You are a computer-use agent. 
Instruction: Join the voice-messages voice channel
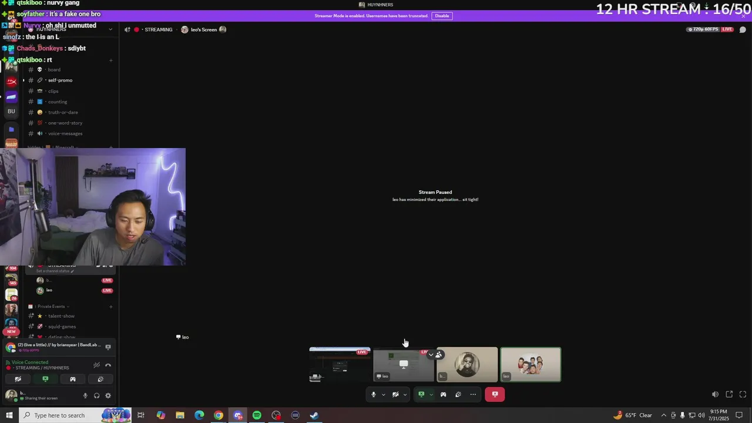(65, 133)
